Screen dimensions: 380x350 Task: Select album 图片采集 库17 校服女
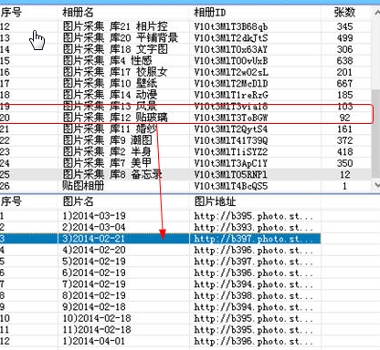click(115, 72)
